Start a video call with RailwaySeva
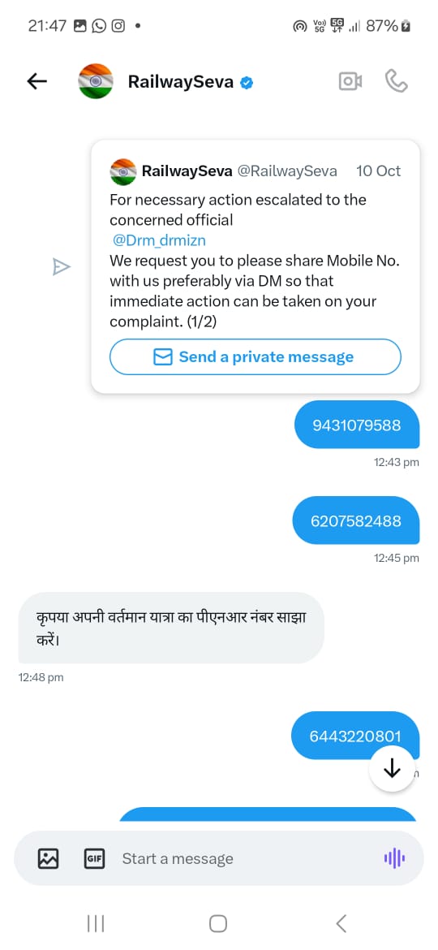 pyautogui.click(x=350, y=81)
